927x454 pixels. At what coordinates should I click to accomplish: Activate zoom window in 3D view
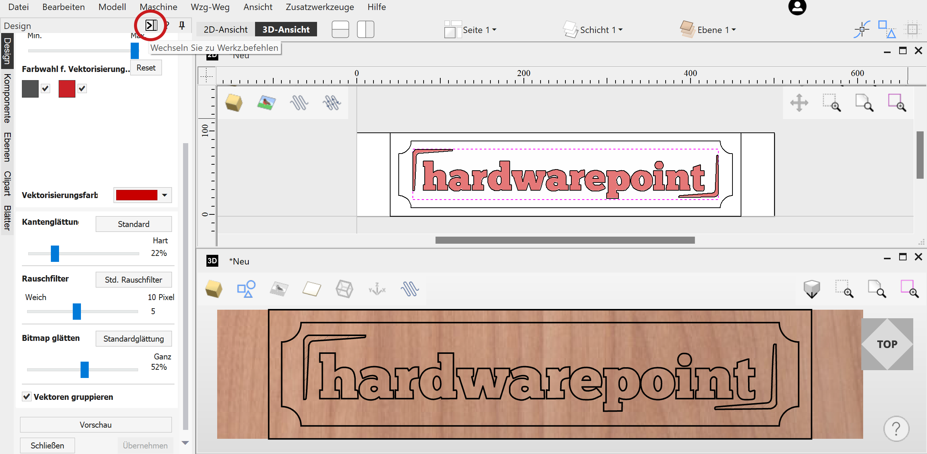coord(844,289)
